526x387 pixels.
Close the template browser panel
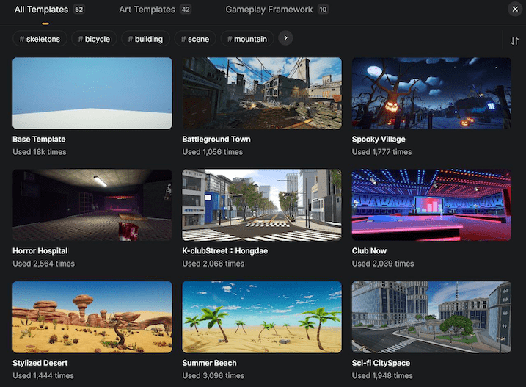pyautogui.click(x=514, y=10)
